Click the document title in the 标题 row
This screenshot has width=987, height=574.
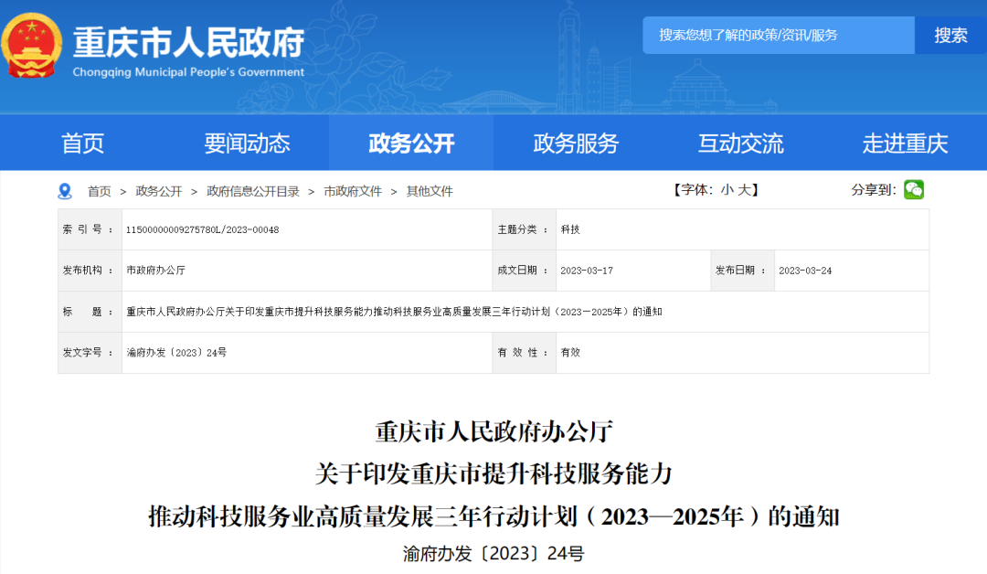click(394, 312)
